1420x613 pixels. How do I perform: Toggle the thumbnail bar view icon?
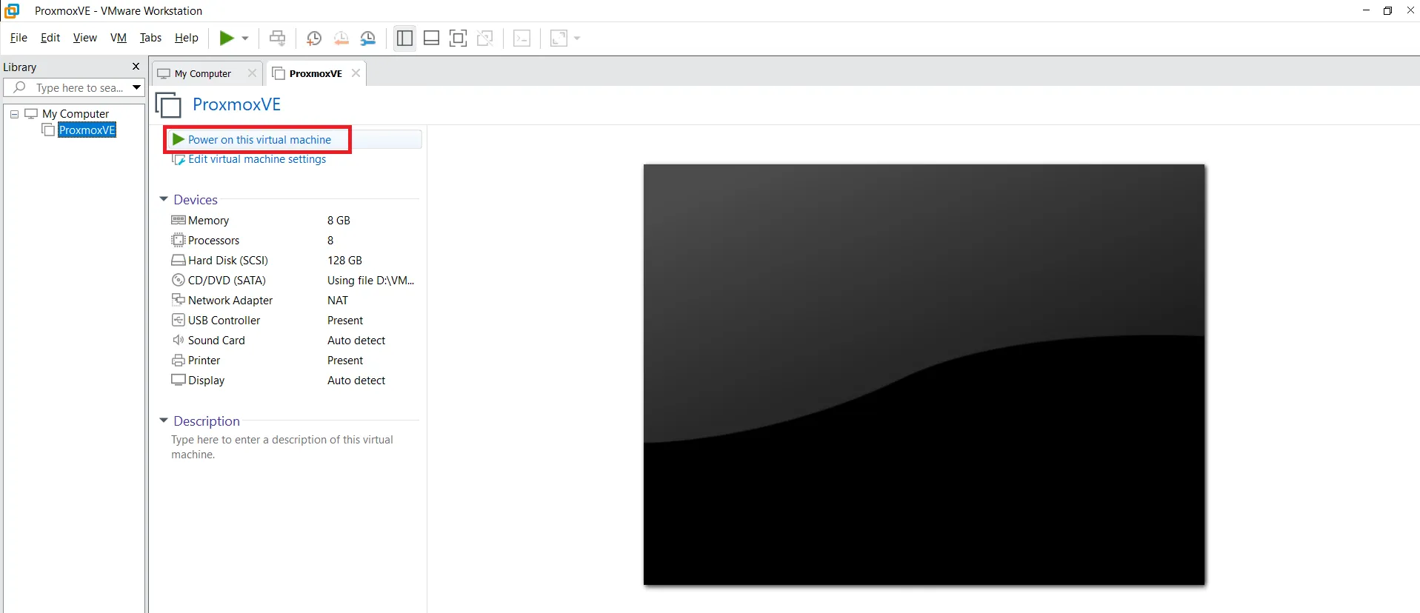point(431,38)
